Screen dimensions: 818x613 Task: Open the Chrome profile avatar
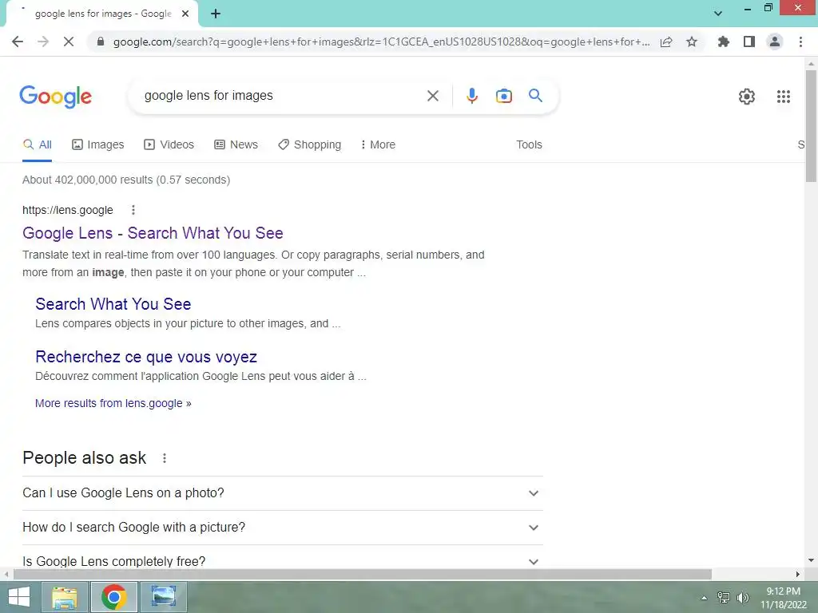[775, 42]
